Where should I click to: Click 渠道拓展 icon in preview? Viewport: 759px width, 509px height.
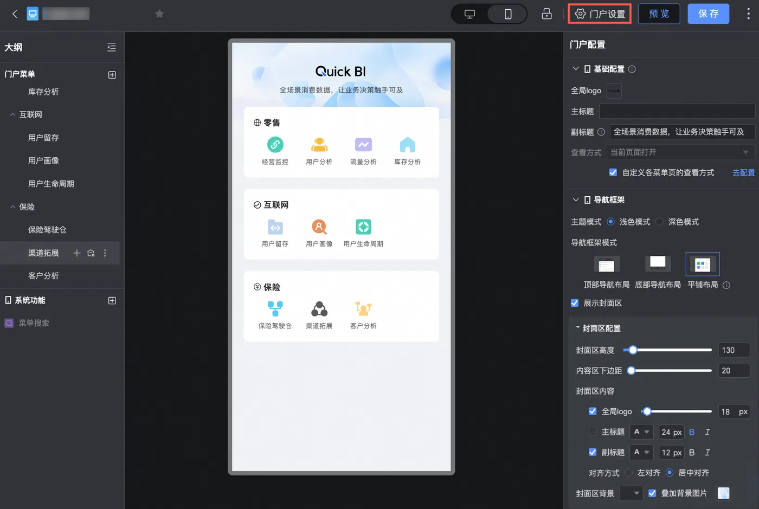(319, 309)
